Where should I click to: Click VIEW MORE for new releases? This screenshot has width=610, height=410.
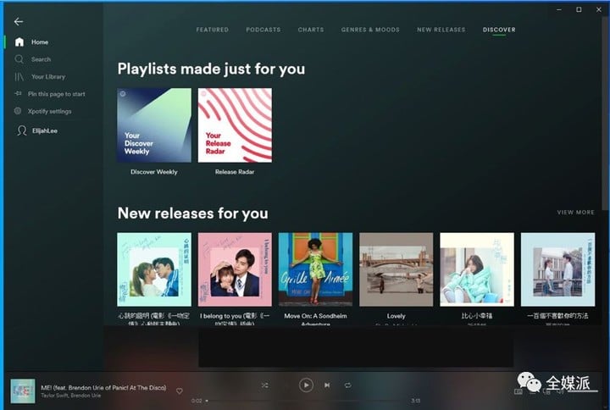[576, 213]
